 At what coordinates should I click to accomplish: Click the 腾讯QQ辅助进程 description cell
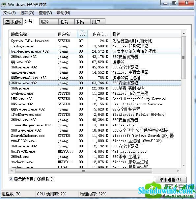[x=126, y=78]
